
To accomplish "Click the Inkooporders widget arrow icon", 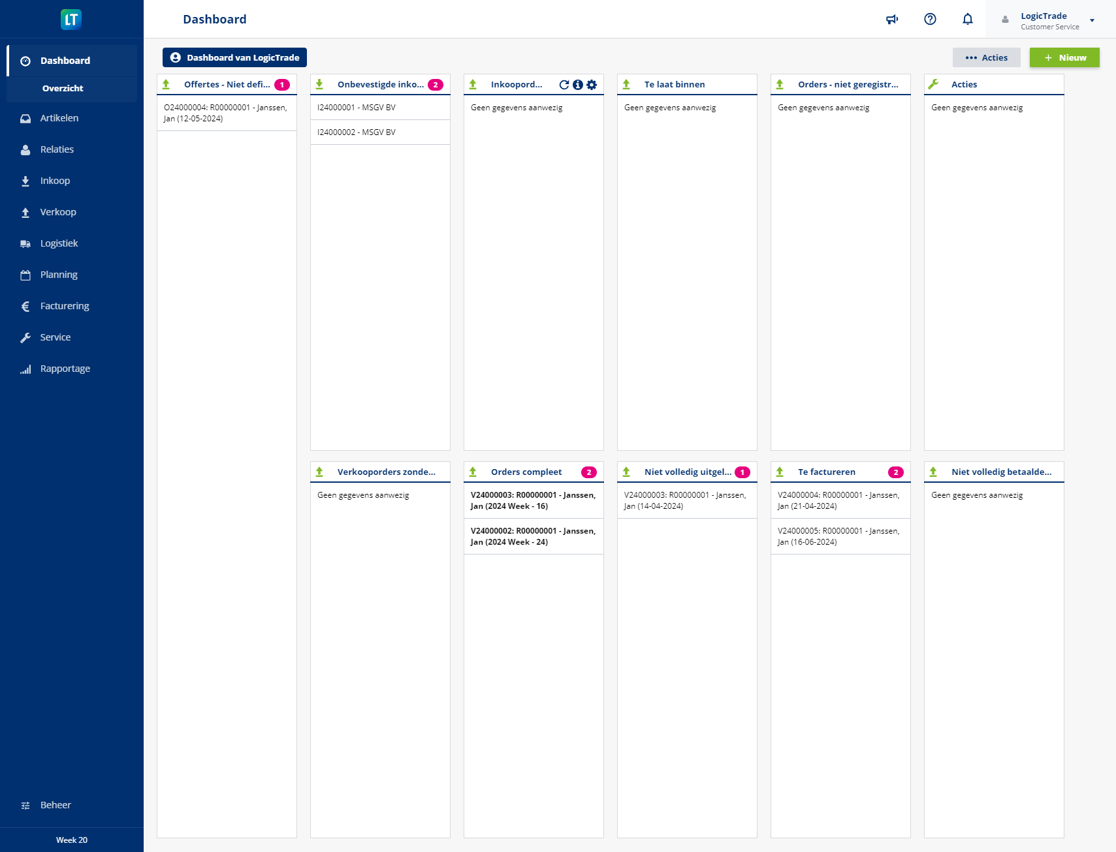I will click(x=473, y=84).
